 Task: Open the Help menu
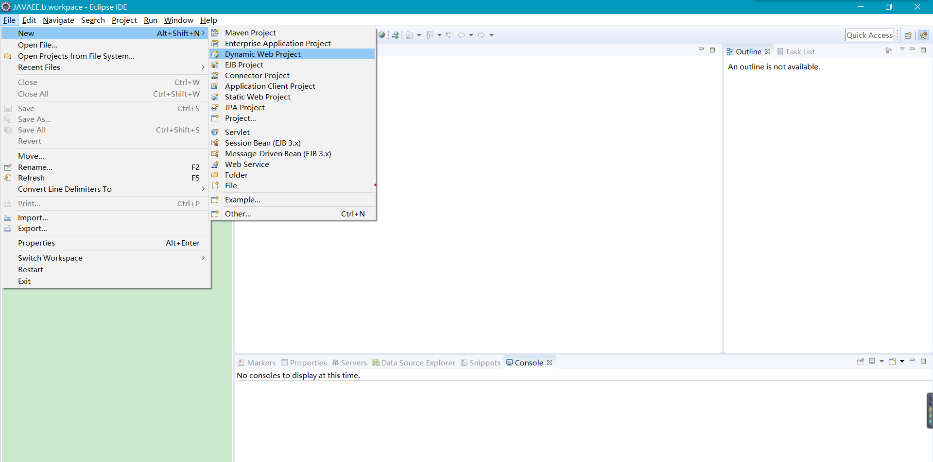[208, 20]
